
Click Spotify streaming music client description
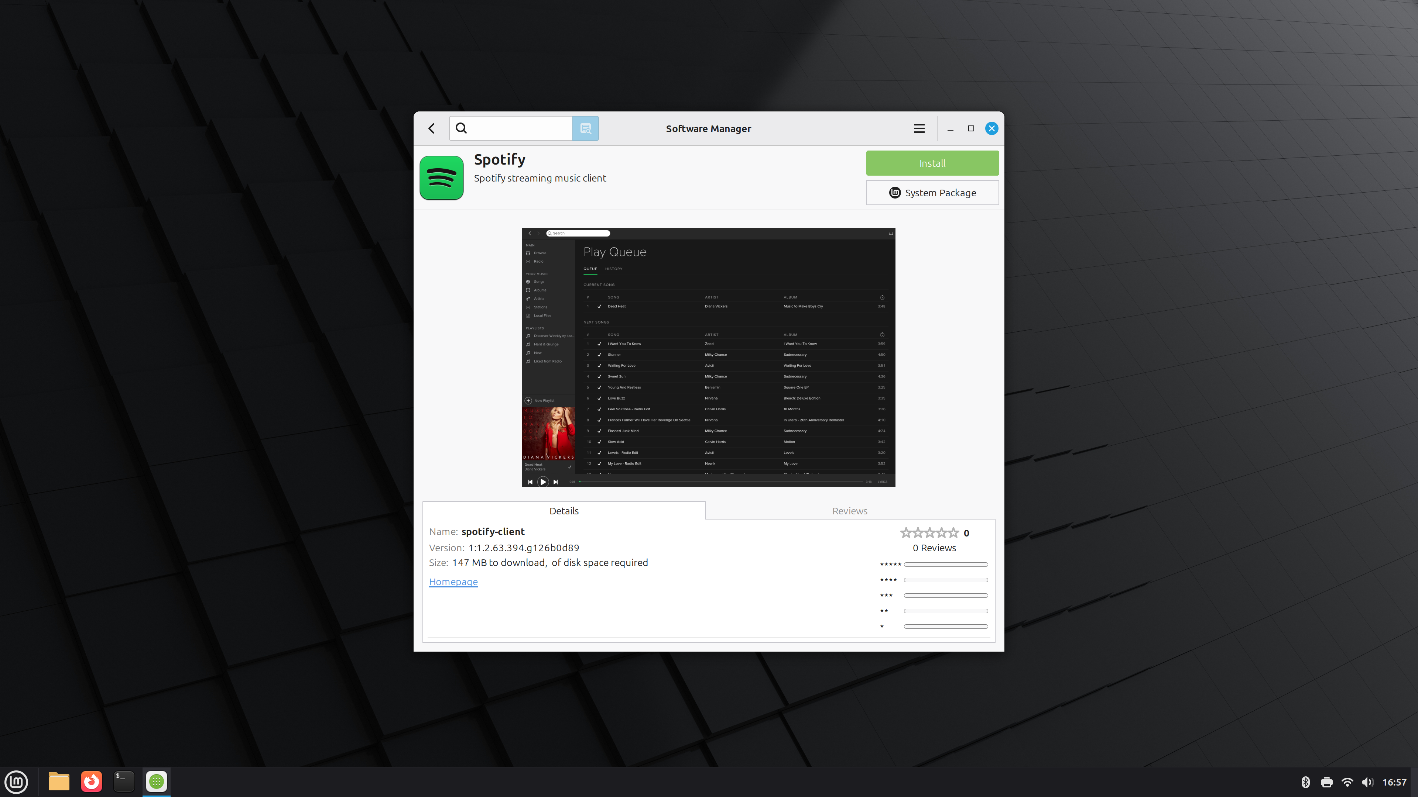click(x=540, y=178)
